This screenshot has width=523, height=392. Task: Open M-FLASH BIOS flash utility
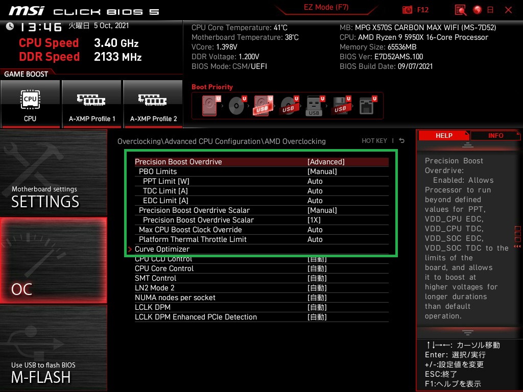(53, 348)
